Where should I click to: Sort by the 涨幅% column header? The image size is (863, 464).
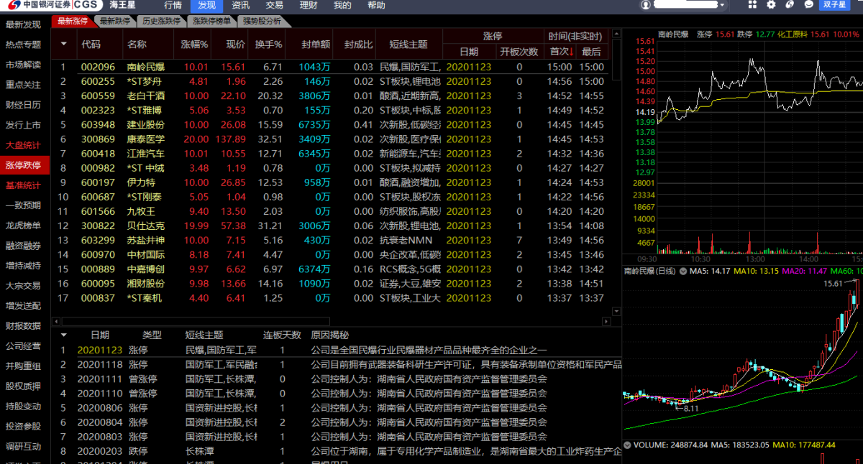point(194,45)
